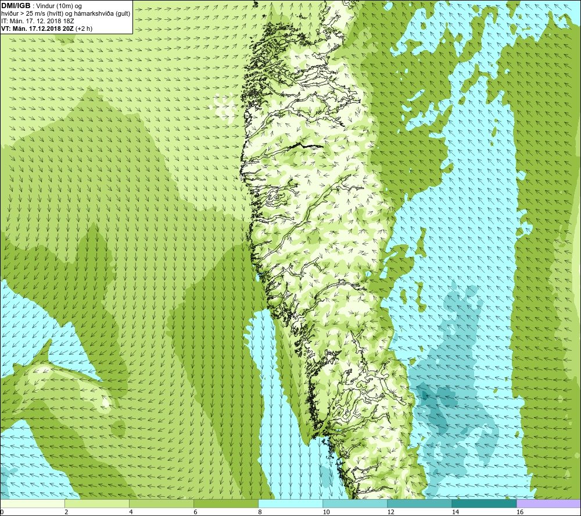Click the 'hviður > 25 m/s (hvítt)' text
This screenshot has height=516, width=581.
point(31,14)
